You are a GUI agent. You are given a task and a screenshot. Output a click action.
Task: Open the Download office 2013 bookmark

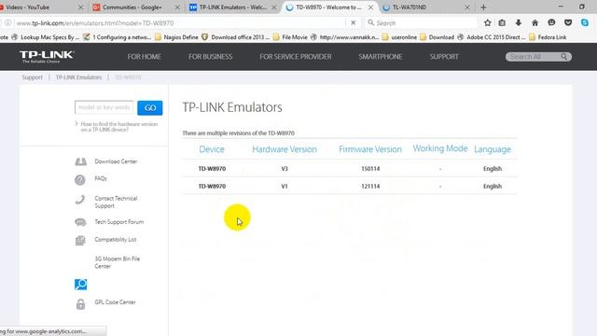(236, 37)
